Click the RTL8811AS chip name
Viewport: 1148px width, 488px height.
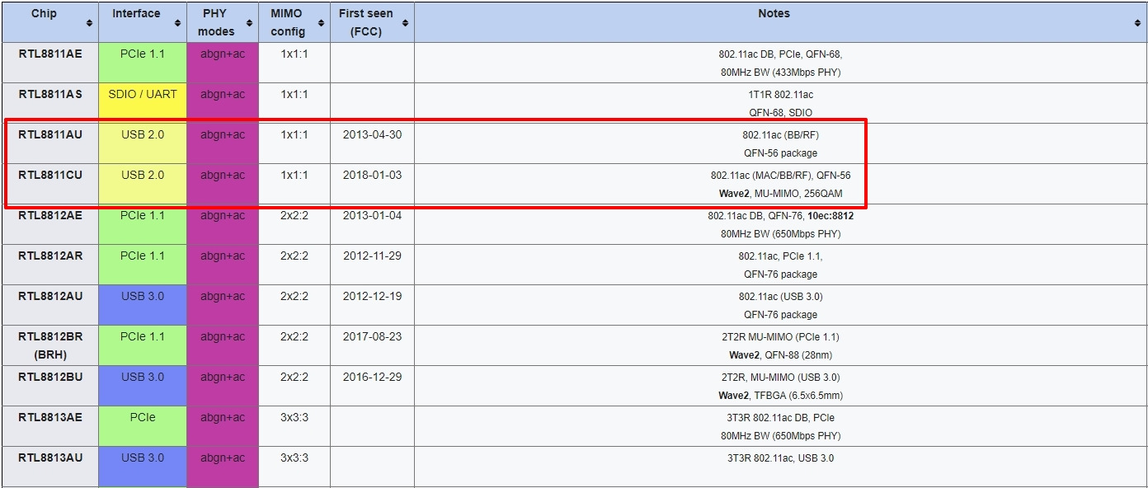(50, 94)
